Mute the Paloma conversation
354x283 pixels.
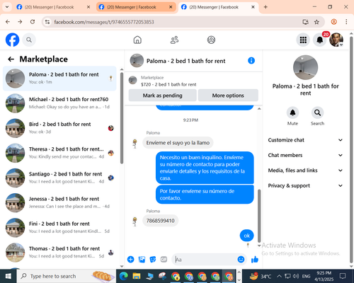point(292,112)
